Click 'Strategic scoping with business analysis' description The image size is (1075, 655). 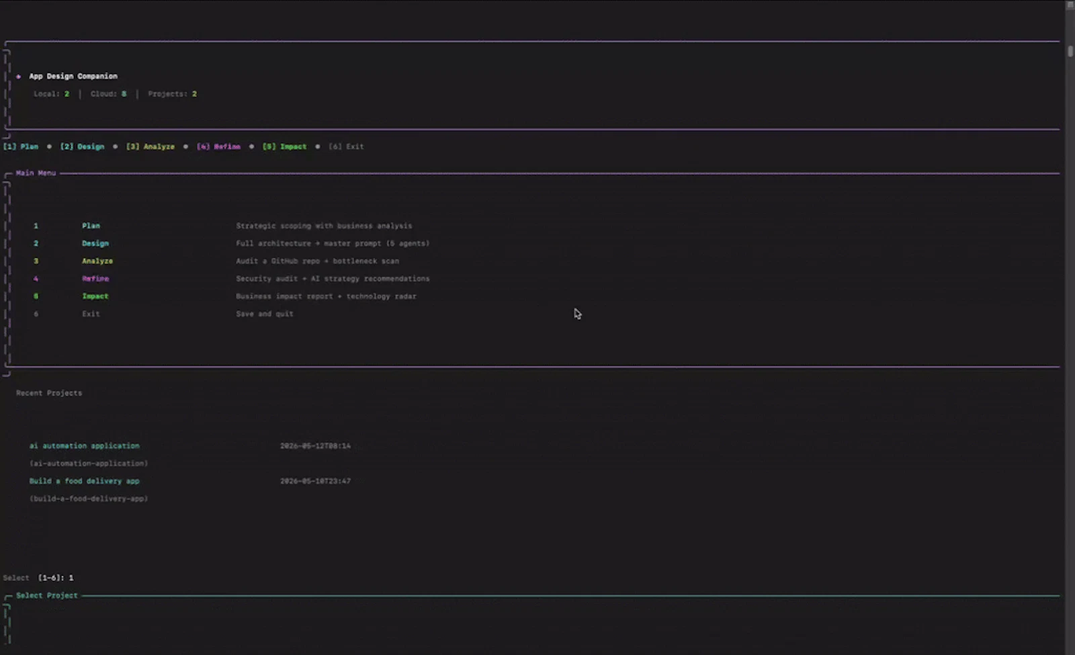click(x=324, y=226)
